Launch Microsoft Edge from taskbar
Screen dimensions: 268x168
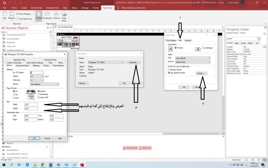[27, 165]
